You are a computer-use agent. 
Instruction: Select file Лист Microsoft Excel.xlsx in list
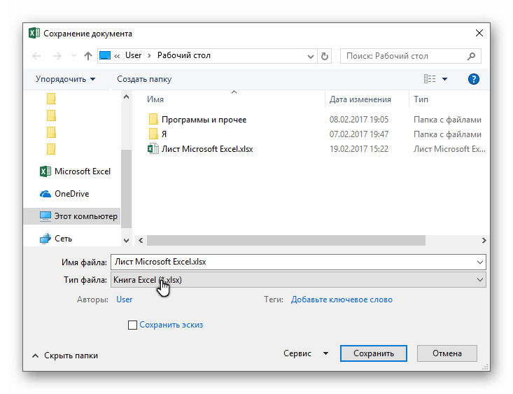pos(207,149)
